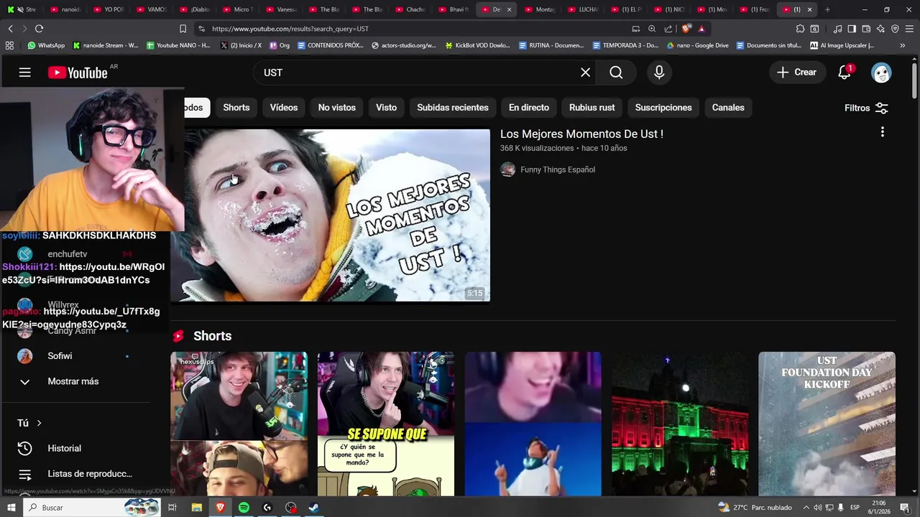
Task: Play the Los Mejores Momentos thumbnail
Action: [x=331, y=215]
